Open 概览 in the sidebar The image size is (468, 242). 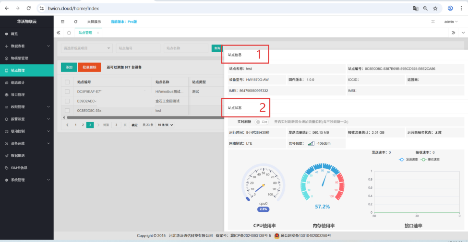[27, 34]
